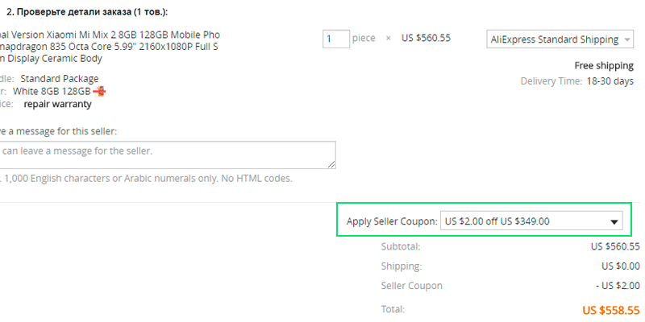Click the Subtotal amount US $560.55
The image size is (645, 322).
coord(615,247)
